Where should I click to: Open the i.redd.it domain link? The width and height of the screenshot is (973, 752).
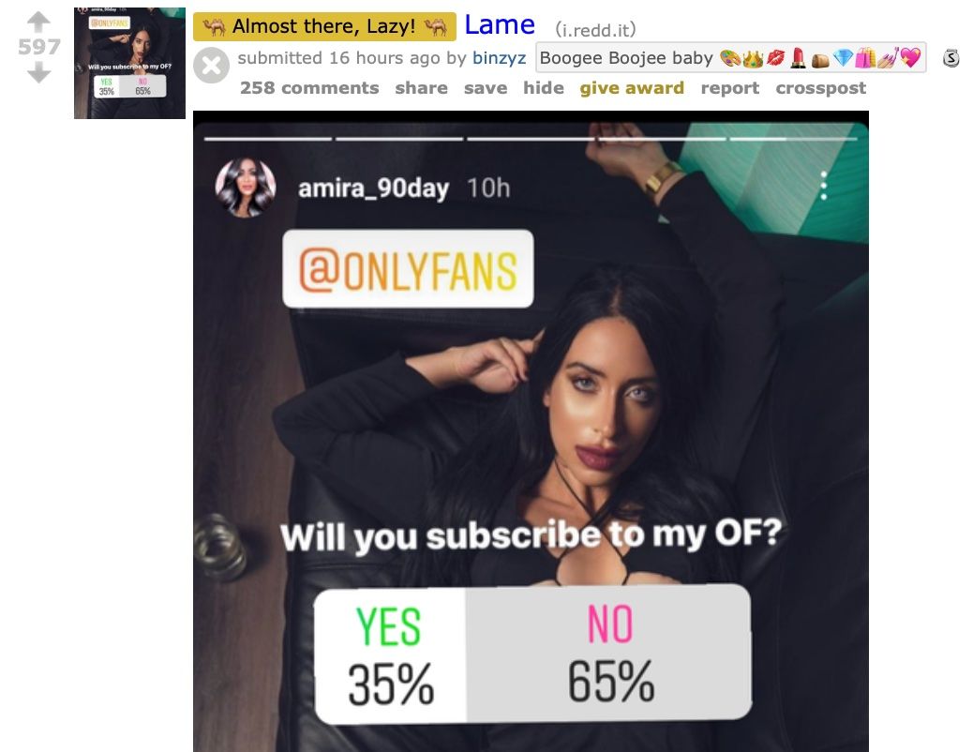tap(595, 29)
